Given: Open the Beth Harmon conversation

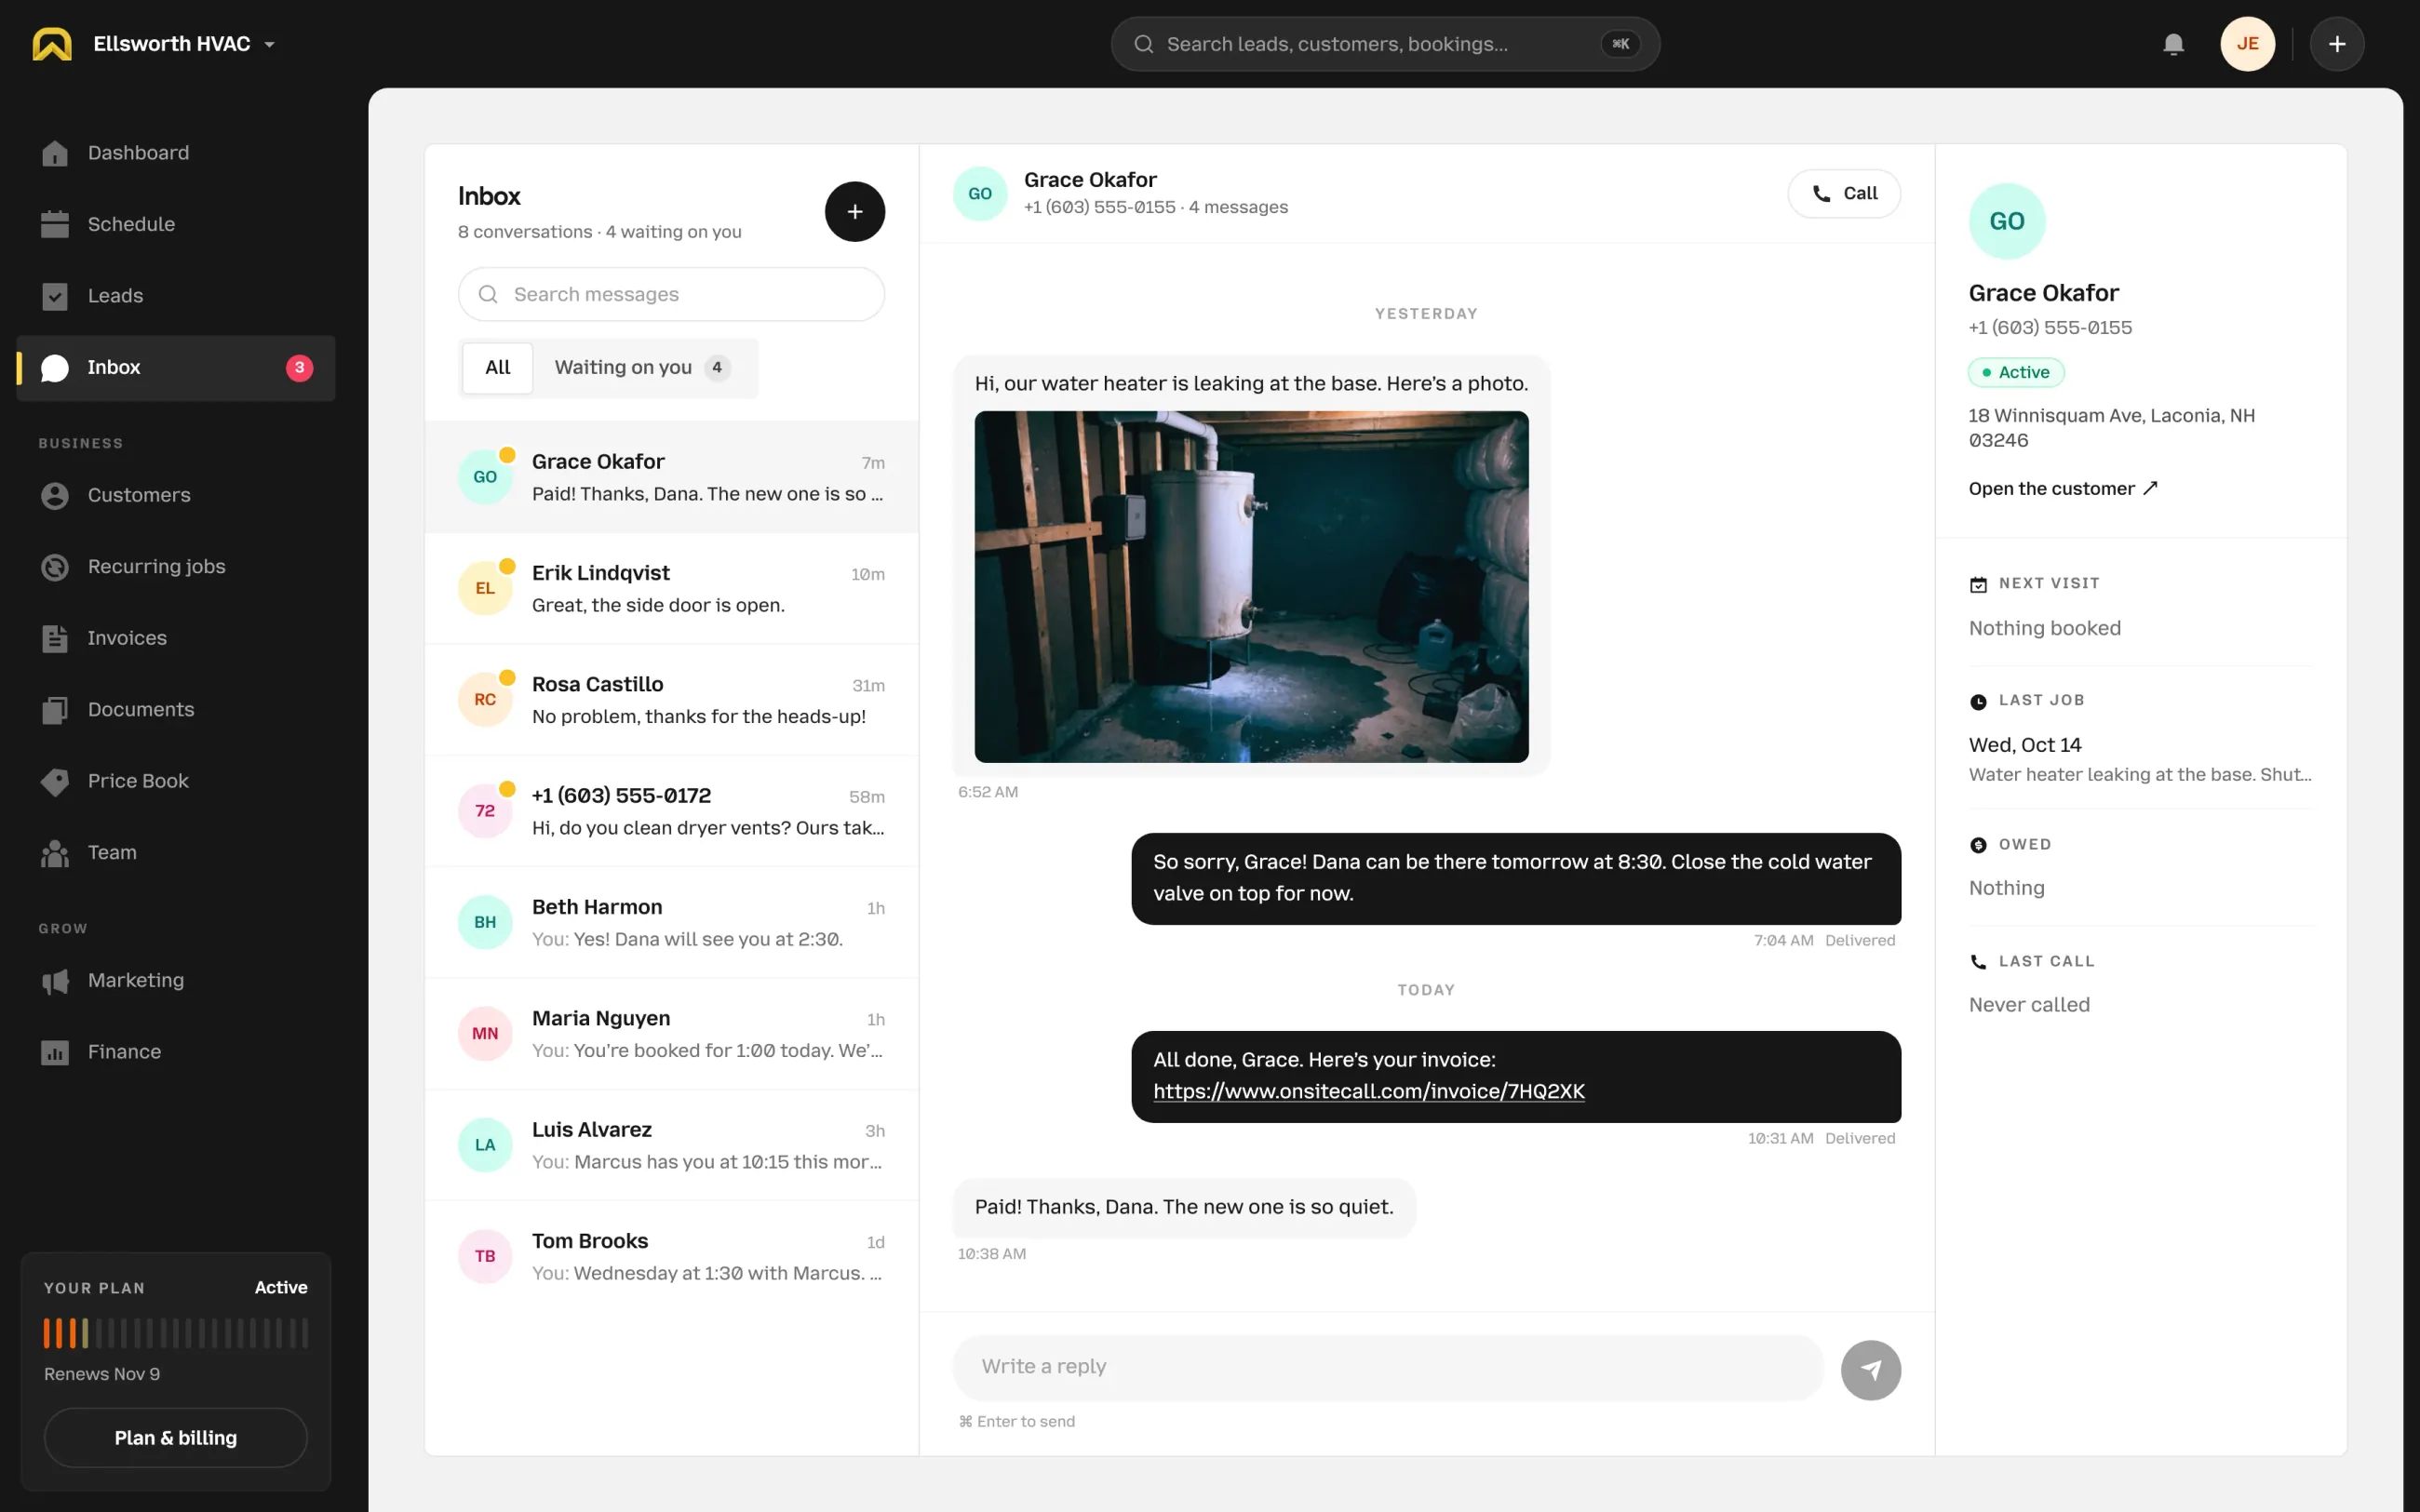Looking at the screenshot, I should point(671,923).
